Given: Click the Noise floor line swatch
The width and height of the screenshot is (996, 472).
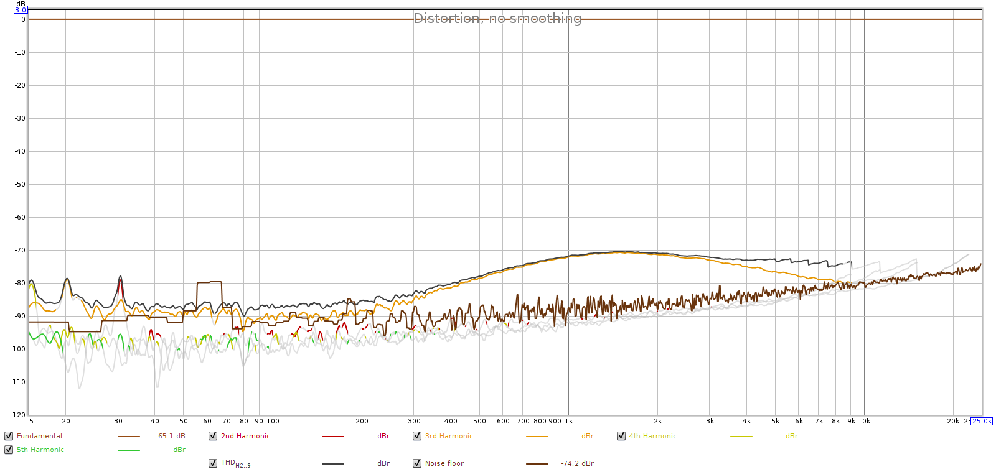Looking at the screenshot, I should pyautogui.click(x=537, y=464).
